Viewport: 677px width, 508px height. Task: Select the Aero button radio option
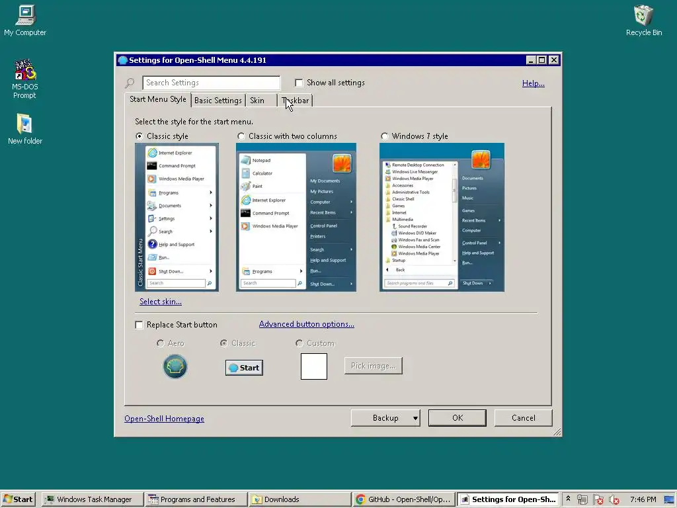161,343
